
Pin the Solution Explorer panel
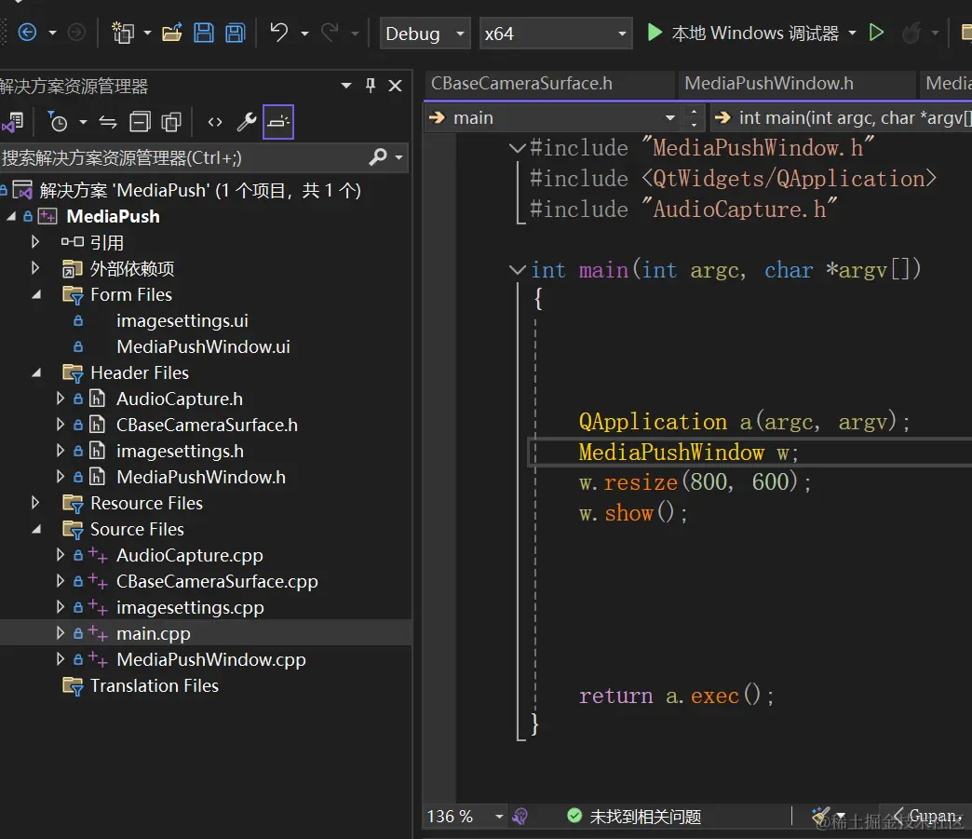(370, 86)
